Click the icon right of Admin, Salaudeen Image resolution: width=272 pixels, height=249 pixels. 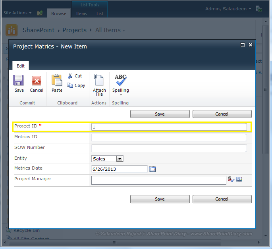(259, 9)
